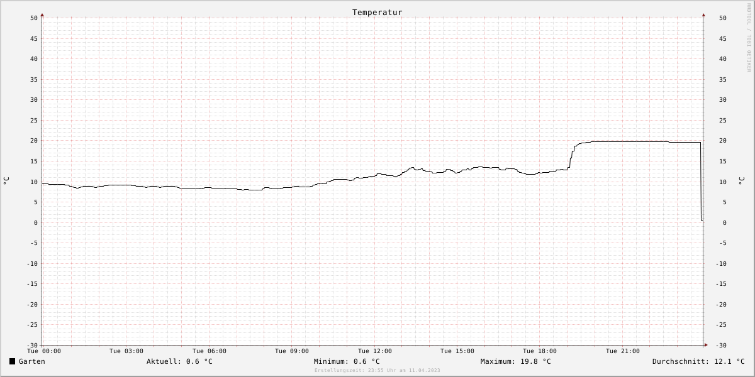Click the chart title Temperatur
Image resolution: width=755 pixels, height=377 pixels.
coord(377,13)
